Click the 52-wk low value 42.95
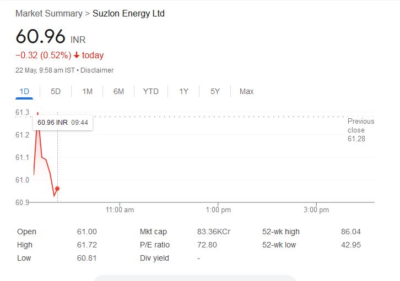This screenshot has height=281, width=400. [351, 245]
